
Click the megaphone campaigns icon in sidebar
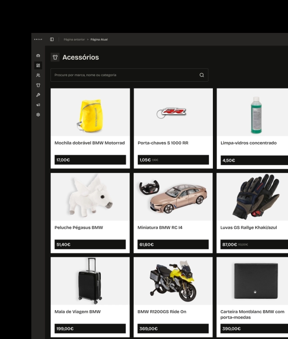38,105
